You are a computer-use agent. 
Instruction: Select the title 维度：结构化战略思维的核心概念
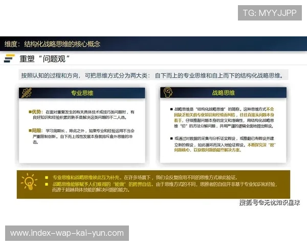pos(52,44)
